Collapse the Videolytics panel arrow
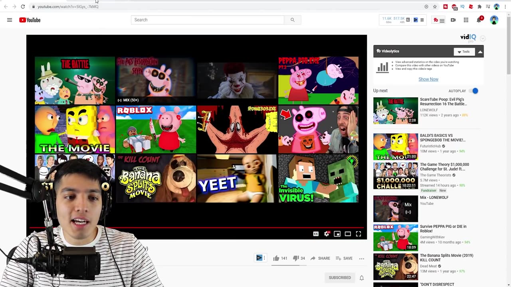 point(480,51)
